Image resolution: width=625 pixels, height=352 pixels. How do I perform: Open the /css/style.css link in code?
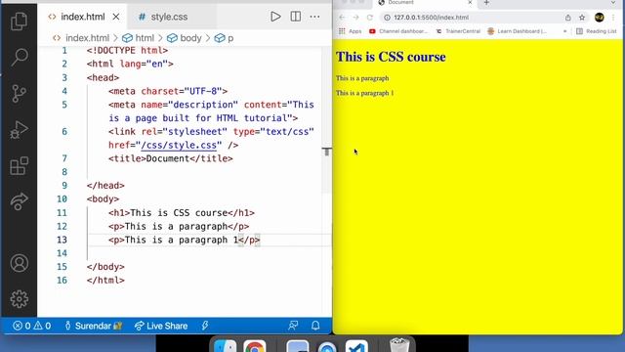(x=179, y=145)
